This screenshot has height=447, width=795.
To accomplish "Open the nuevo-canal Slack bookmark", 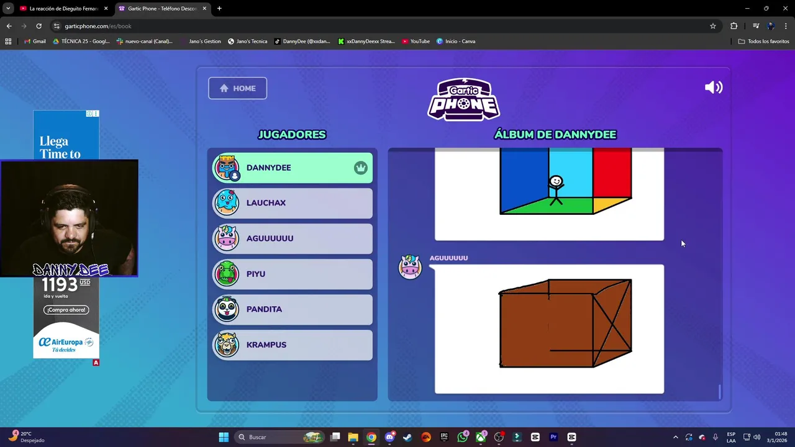I will 145,42.
